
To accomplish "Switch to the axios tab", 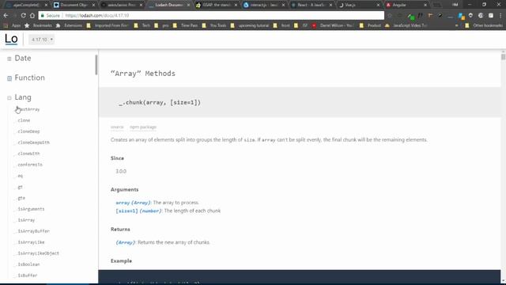I will point(122,5).
